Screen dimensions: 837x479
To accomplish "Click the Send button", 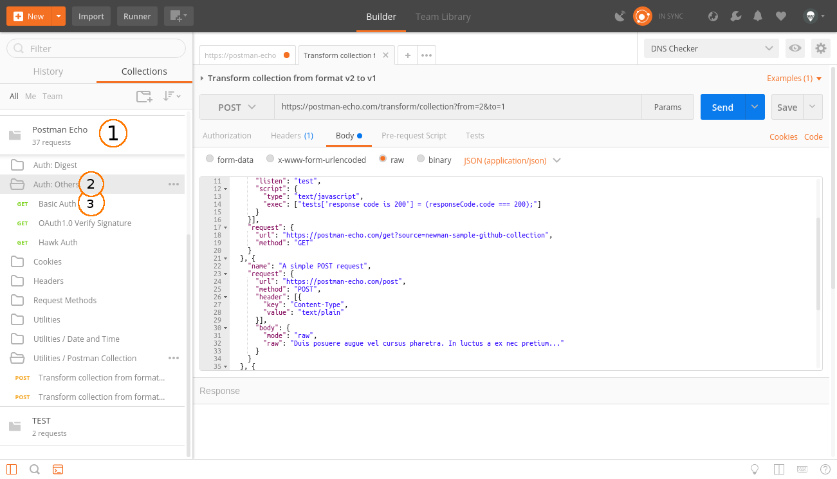I will 721,107.
